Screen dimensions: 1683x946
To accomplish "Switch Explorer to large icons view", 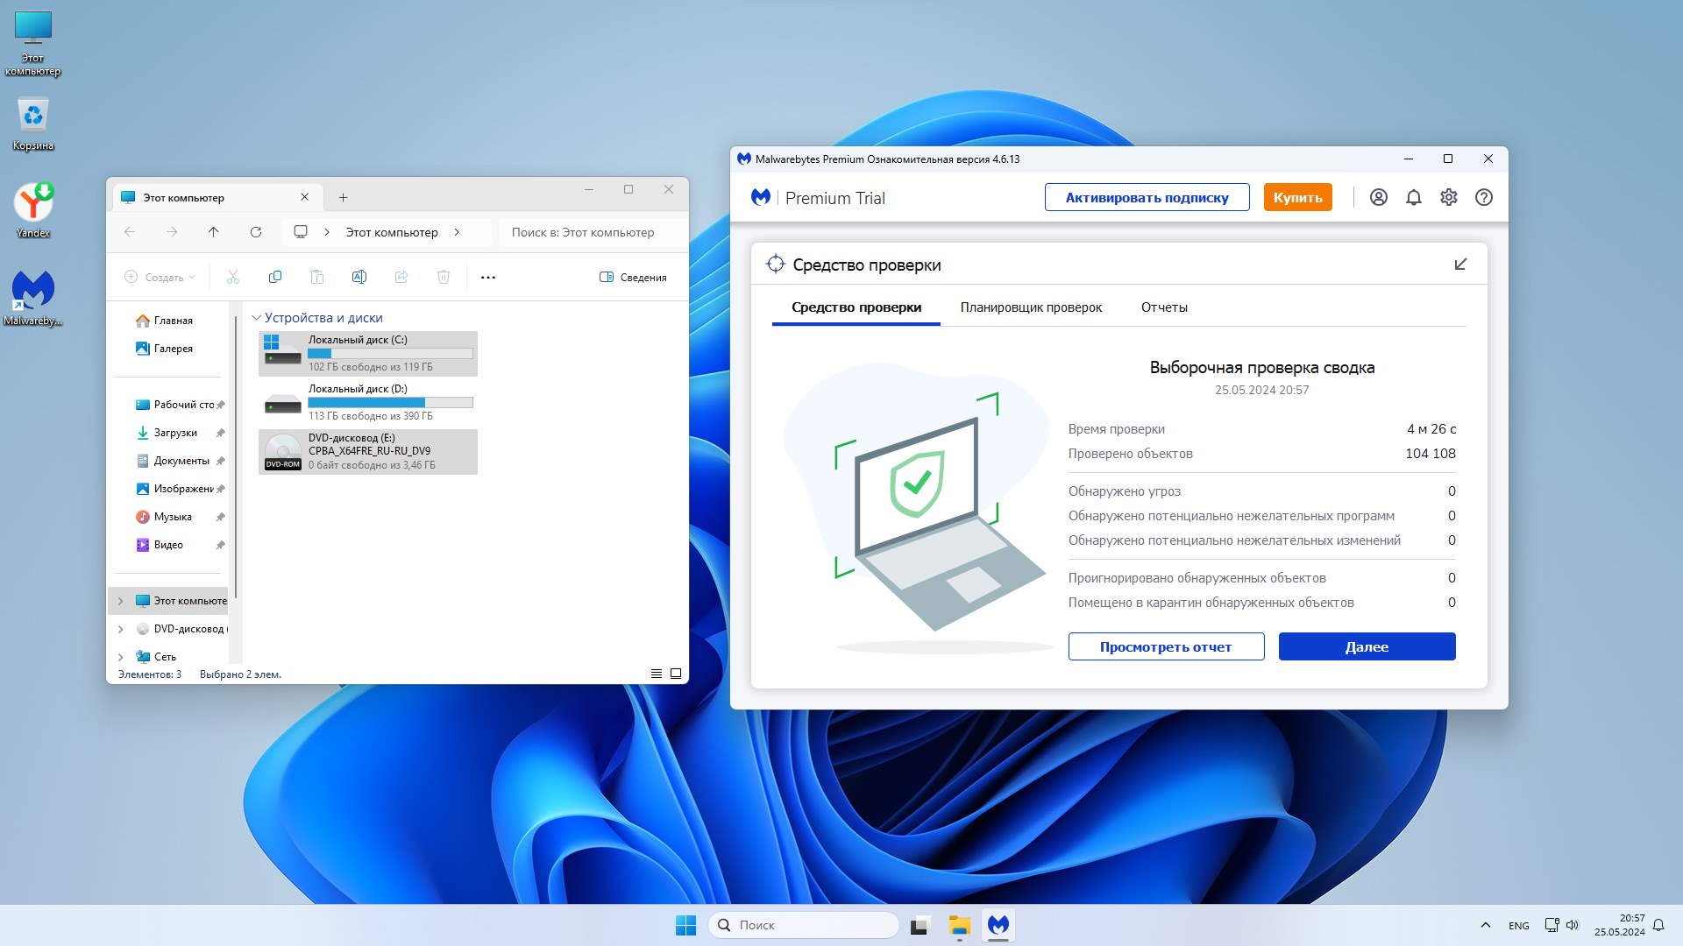I will tap(676, 674).
